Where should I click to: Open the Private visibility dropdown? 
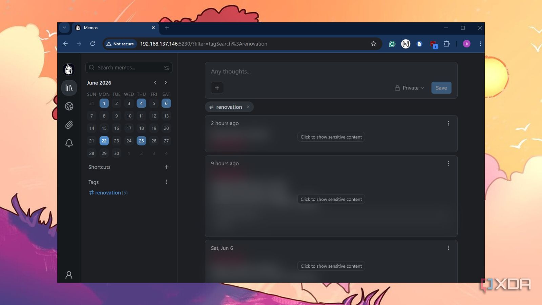(410, 88)
